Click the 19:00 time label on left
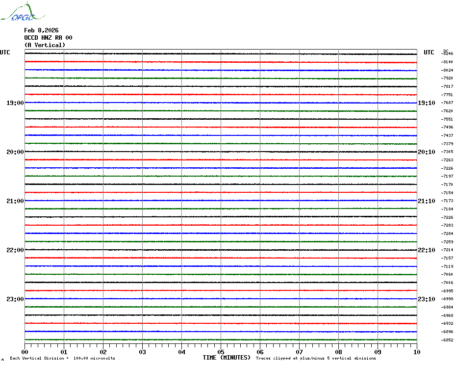The image size is (456, 365). pyautogui.click(x=15, y=103)
